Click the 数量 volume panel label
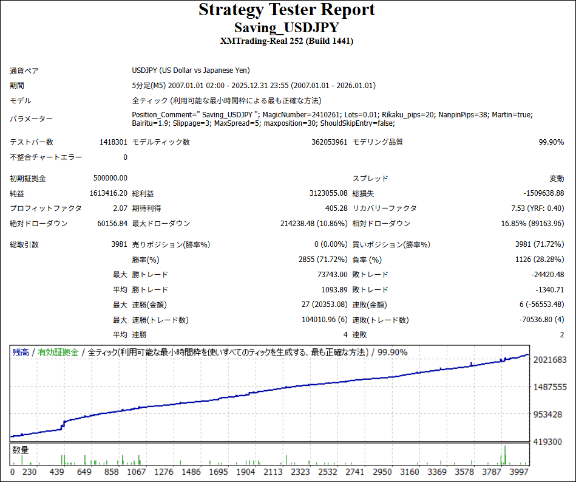The image size is (576, 482). coord(21,450)
